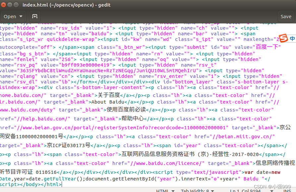Viewport: 296px width, 192px height.
Task: Open the HTML language selector in the status bar
Action: (165, 190)
